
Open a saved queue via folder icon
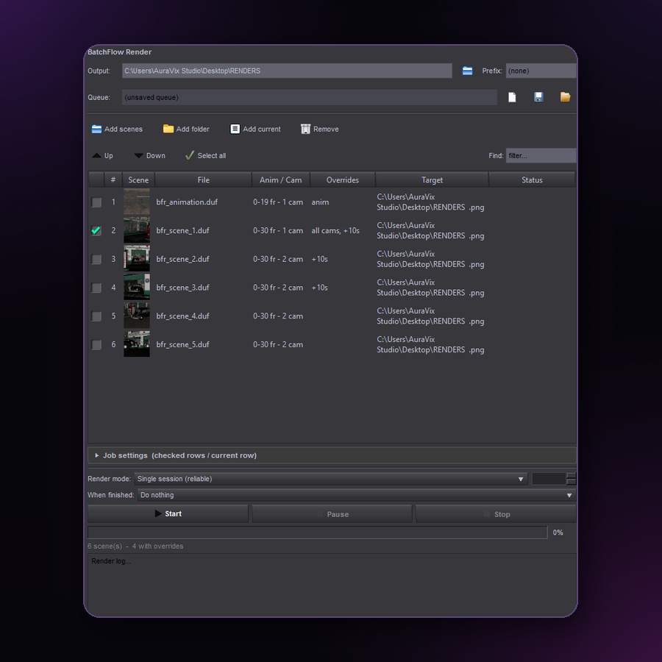(565, 97)
